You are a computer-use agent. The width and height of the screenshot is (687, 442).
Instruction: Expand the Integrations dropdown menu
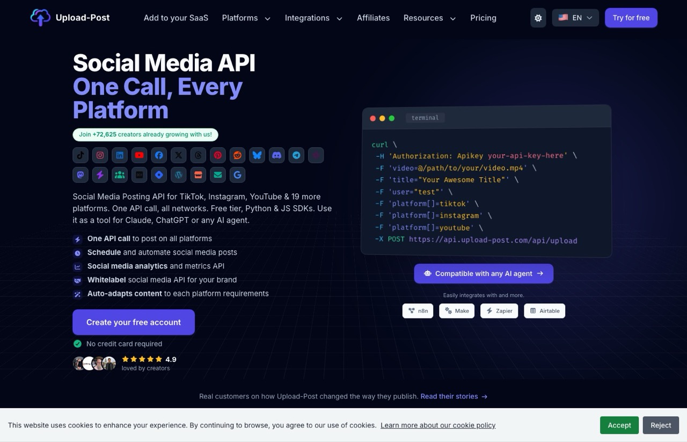click(313, 18)
